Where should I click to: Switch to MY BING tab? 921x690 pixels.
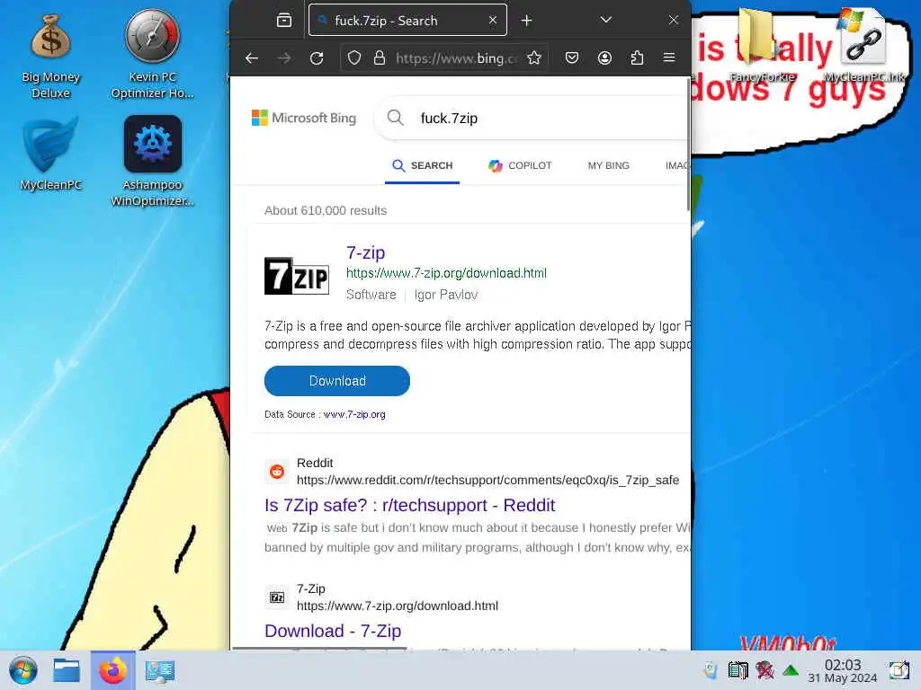[609, 165]
